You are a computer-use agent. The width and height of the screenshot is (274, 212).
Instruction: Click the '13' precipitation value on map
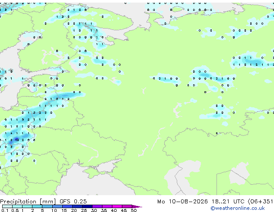coord(17,140)
